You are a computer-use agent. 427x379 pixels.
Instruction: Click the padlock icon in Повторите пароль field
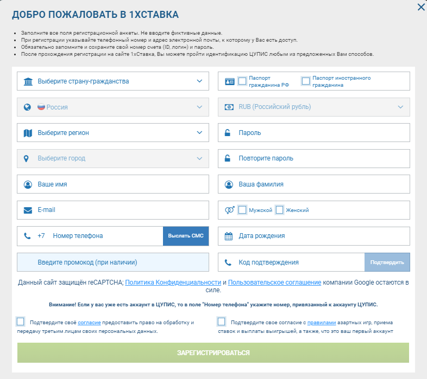pyautogui.click(x=228, y=158)
